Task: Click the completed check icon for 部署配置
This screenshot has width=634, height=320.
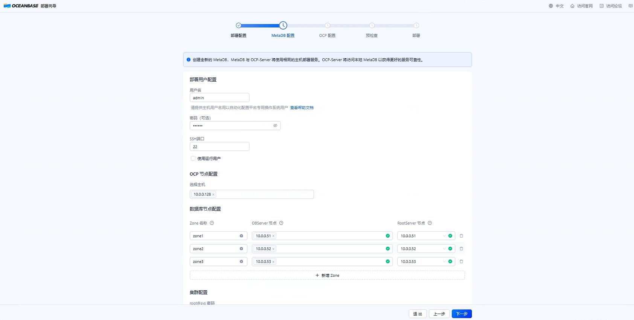Action: click(x=238, y=25)
